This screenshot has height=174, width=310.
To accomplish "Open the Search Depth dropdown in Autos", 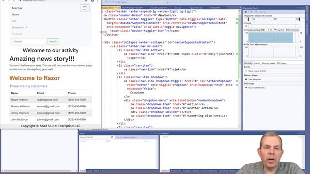I will (x=142, y=137).
